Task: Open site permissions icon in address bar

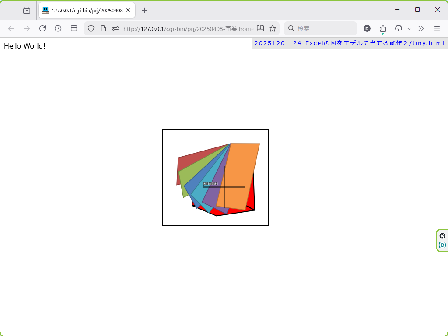Action: 115,28
